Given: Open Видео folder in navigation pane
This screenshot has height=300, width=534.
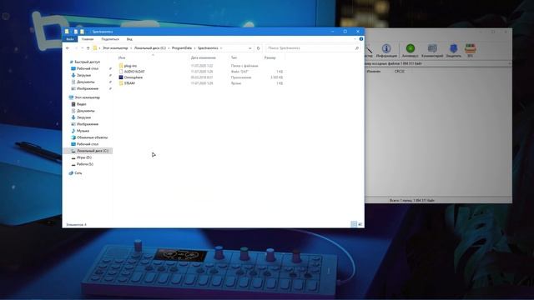Looking at the screenshot, I should pos(82,104).
